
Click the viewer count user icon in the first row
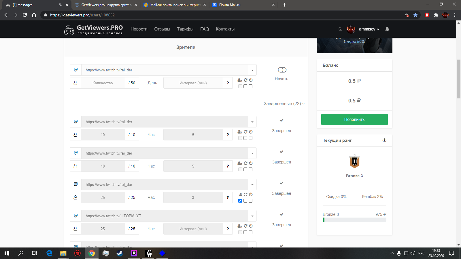coord(75,83)
